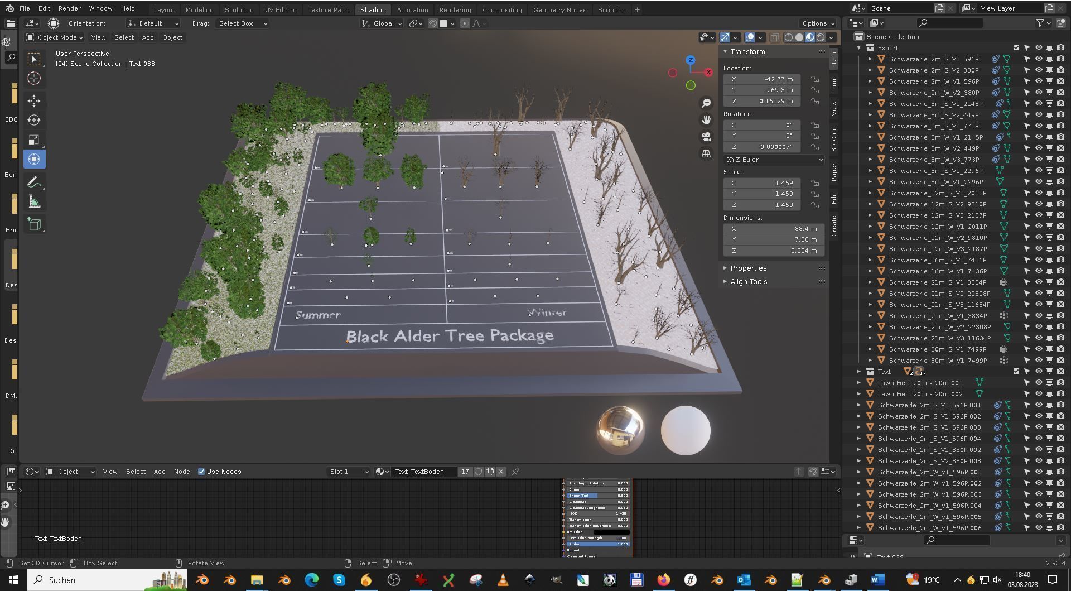Viewport: 1071px width, 591px height.
Task: Adjust the Sheen Tint slider in node
Action: pos(598,496)
